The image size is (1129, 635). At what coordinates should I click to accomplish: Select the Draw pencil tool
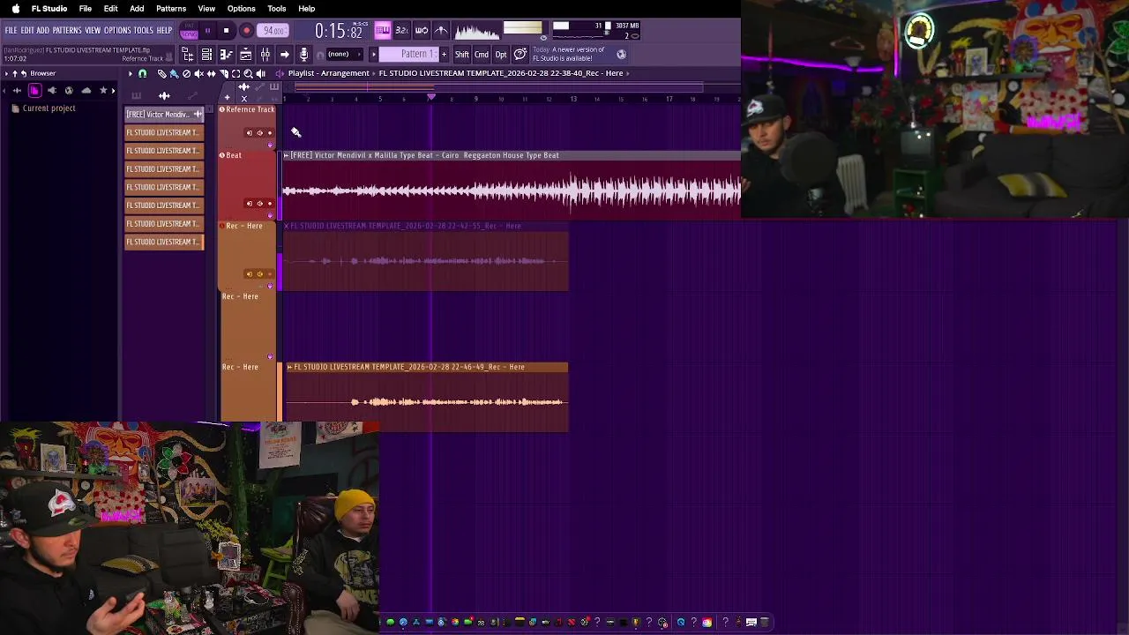point(161,74)
